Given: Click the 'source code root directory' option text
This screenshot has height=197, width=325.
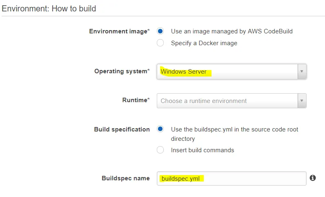Looking at the screenshot, I should [234, 134].
